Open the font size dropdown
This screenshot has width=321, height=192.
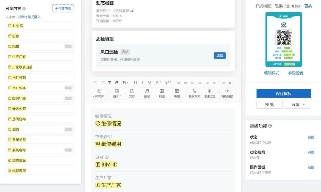point(125,82)
